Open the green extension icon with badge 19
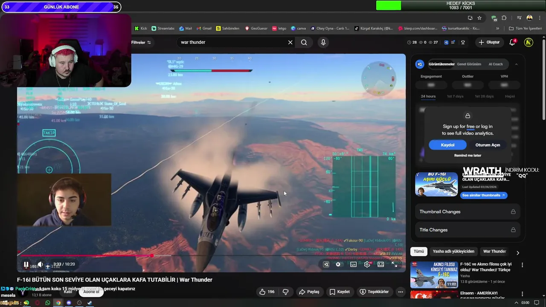This screenshot has width=546, height=307. [494, 18]
